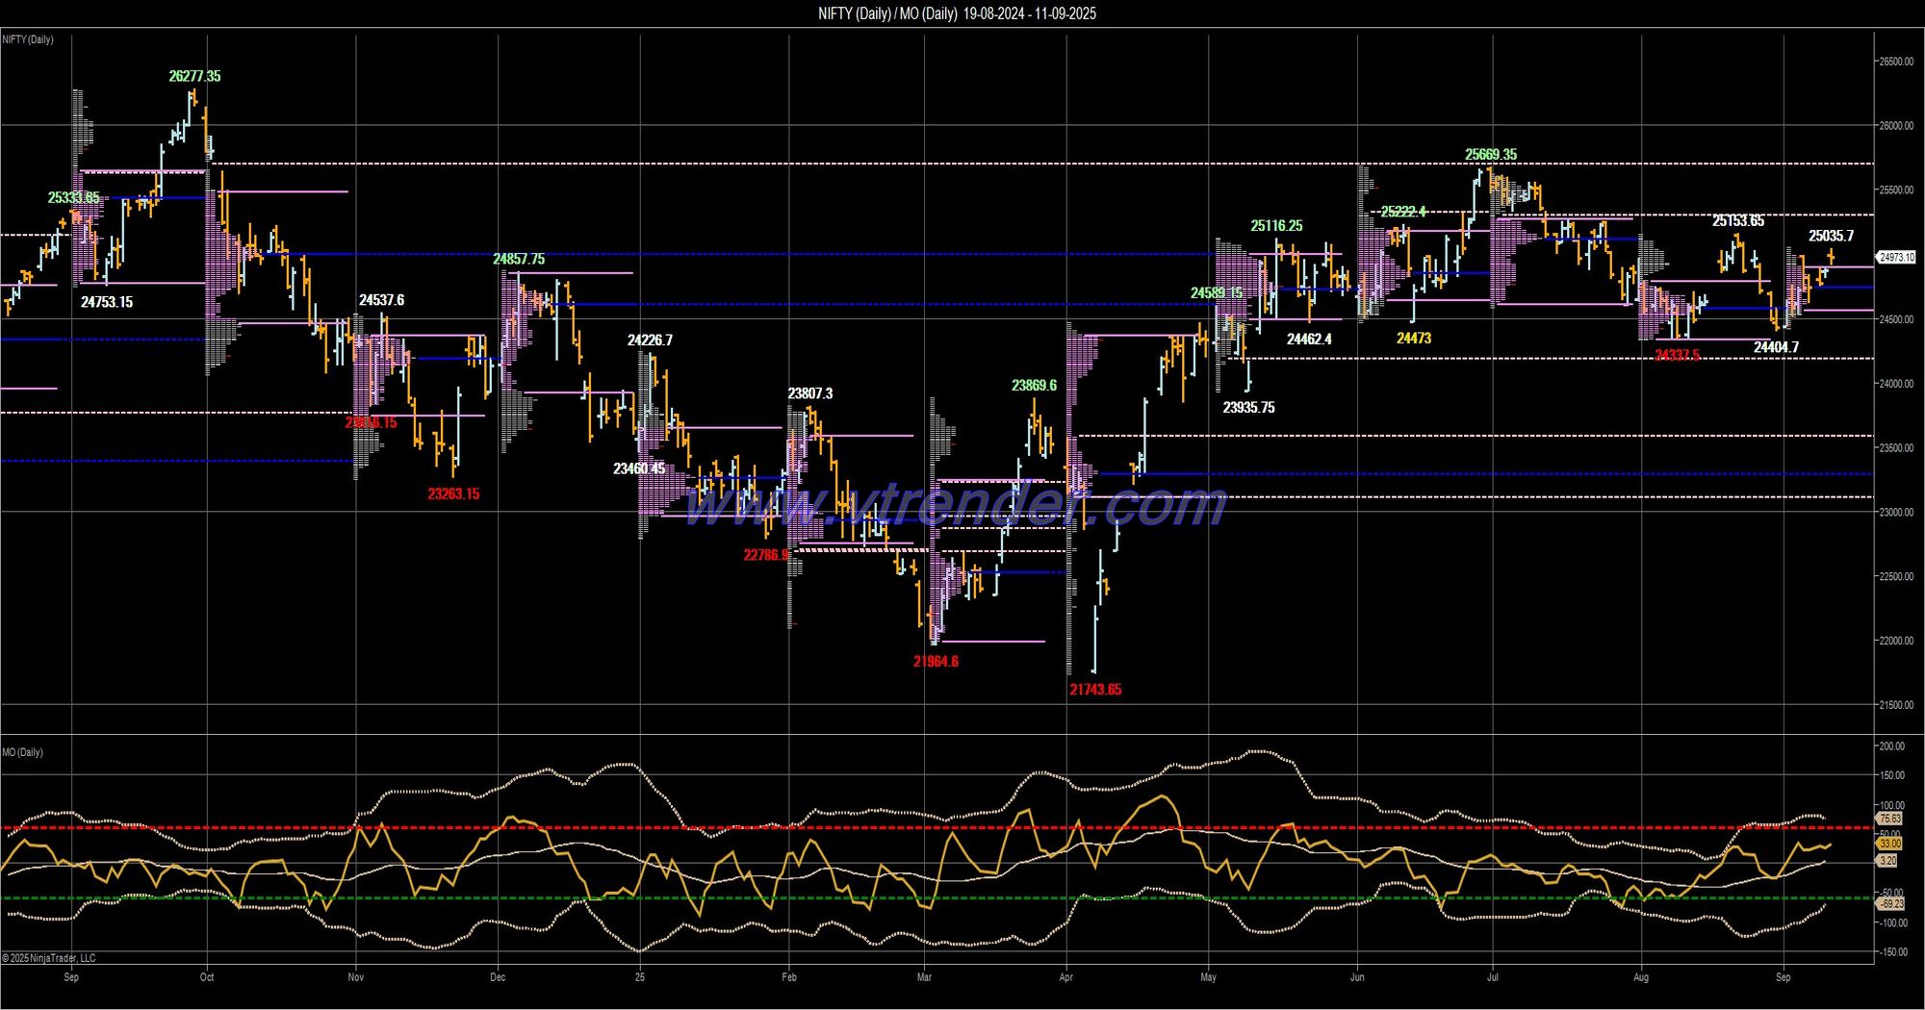Click the 26500.00 price axis tick
Screen dimensions: 1925x1010
pyautogui.click(x=1897, y=62)
